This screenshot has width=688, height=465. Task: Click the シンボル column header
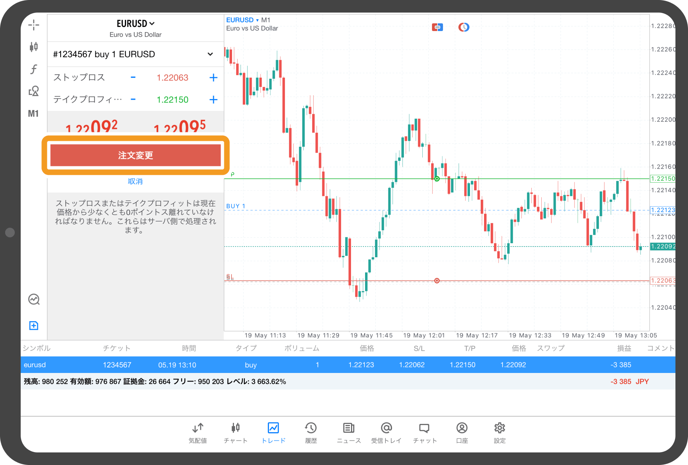37,348
